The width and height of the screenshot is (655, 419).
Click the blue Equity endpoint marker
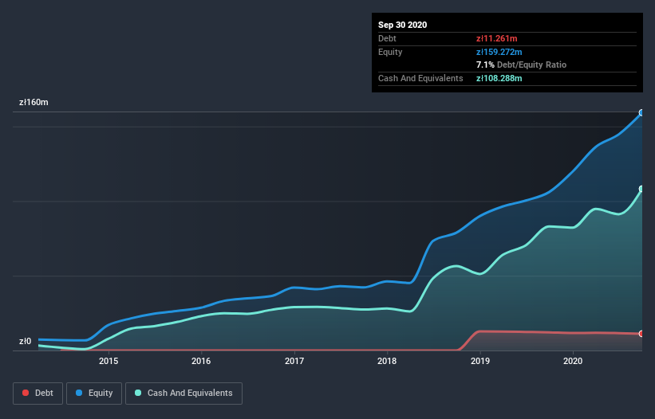641,112
